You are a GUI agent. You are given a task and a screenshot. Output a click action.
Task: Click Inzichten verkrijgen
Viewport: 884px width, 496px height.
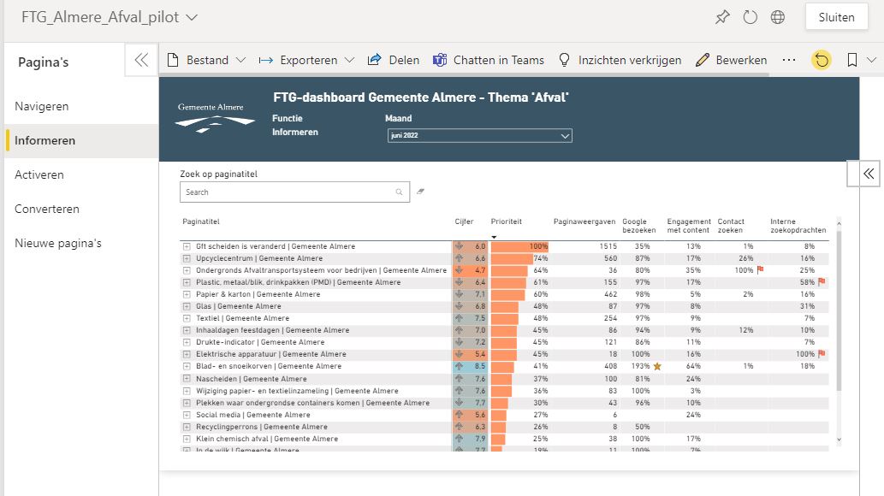(620, 60)
